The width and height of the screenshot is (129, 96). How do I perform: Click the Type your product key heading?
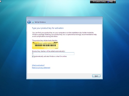48,28
